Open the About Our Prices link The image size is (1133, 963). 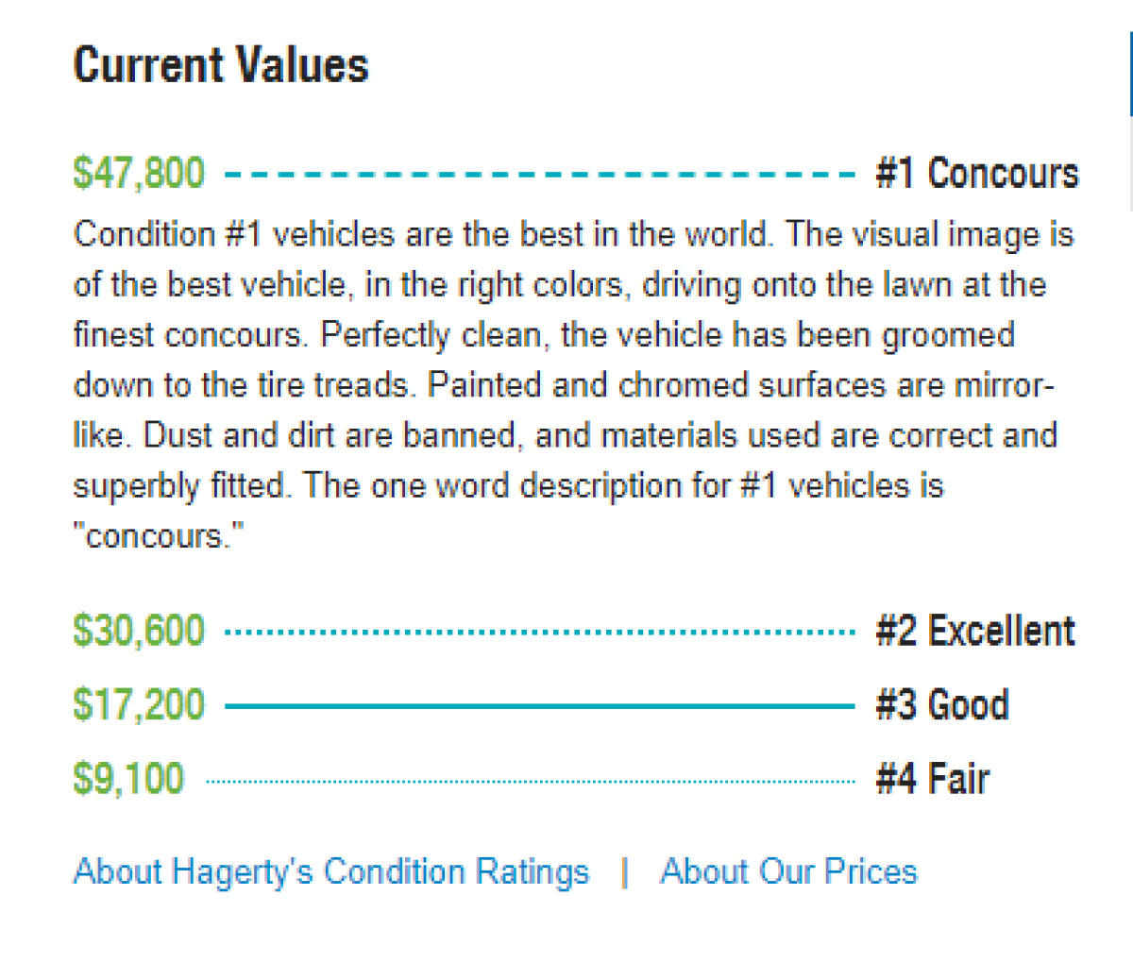click(x=788, y=871)
